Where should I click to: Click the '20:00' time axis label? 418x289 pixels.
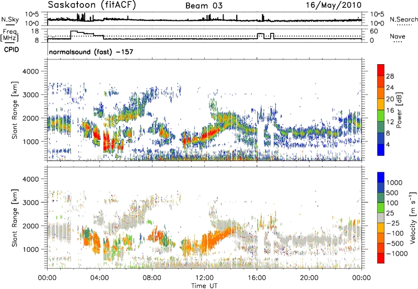tap(309, 278)
